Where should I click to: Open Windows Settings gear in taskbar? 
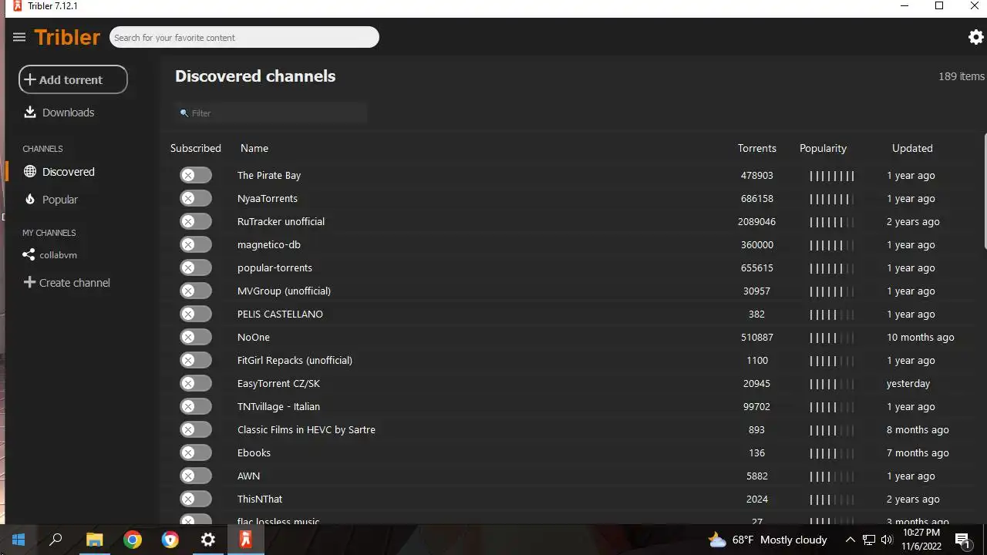208,540
